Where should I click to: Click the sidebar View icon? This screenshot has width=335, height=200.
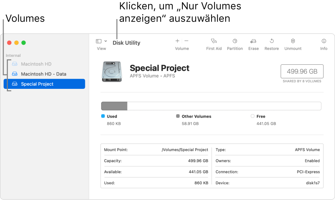[x=99, y=41]
